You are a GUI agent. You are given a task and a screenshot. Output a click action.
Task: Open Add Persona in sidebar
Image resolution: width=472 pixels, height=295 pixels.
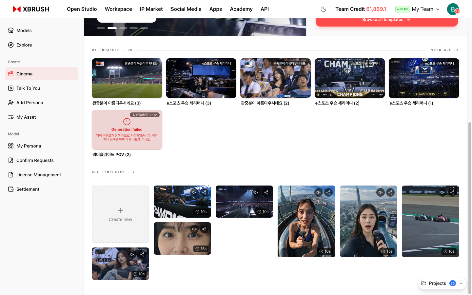(42, 103)
